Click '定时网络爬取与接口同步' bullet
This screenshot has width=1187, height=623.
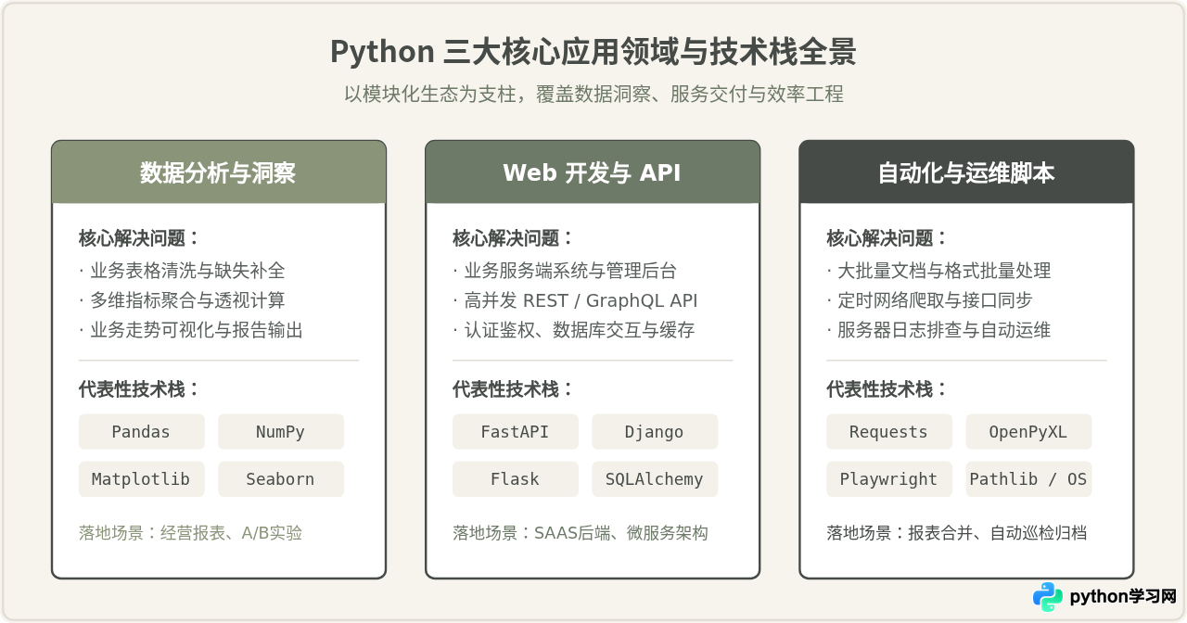929,300
